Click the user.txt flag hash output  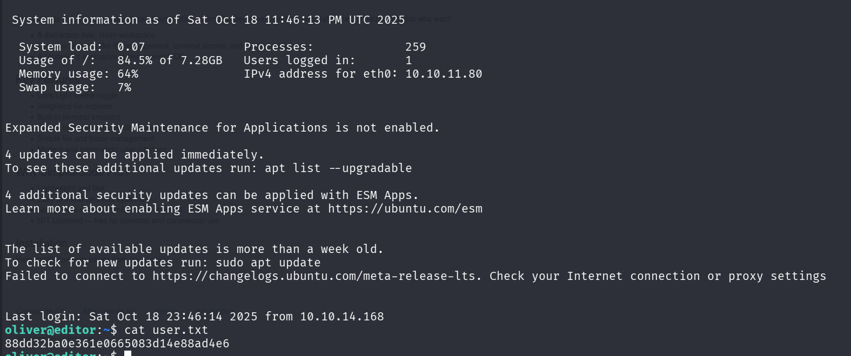(x=117, y=344)
